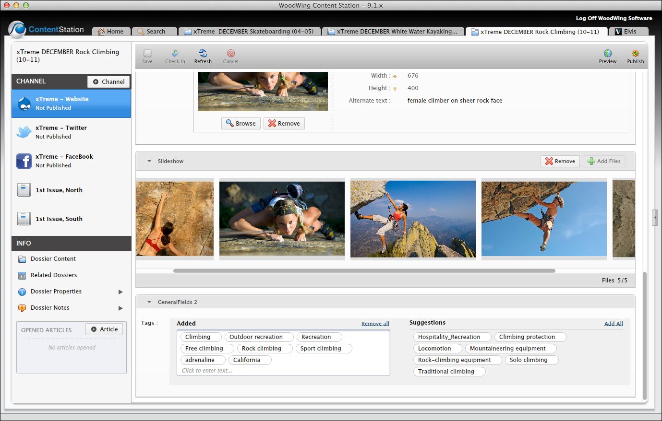Open a Preview using the Preview icon
This screenshot has height=421, width=662.
coord(607,55)
